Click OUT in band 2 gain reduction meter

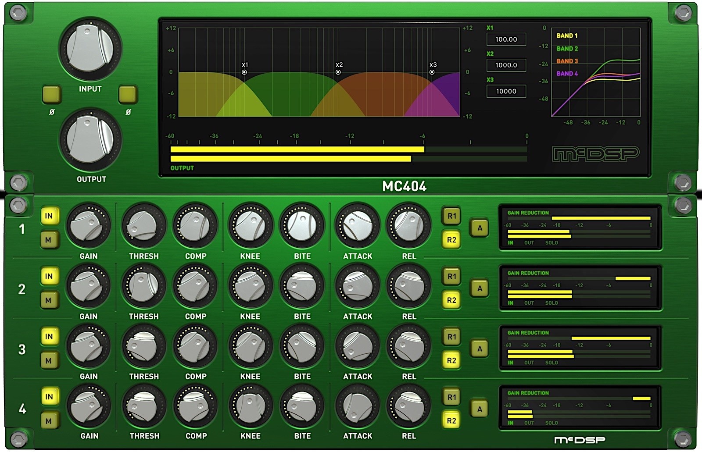pyautogui.click(x=529, y=303)
